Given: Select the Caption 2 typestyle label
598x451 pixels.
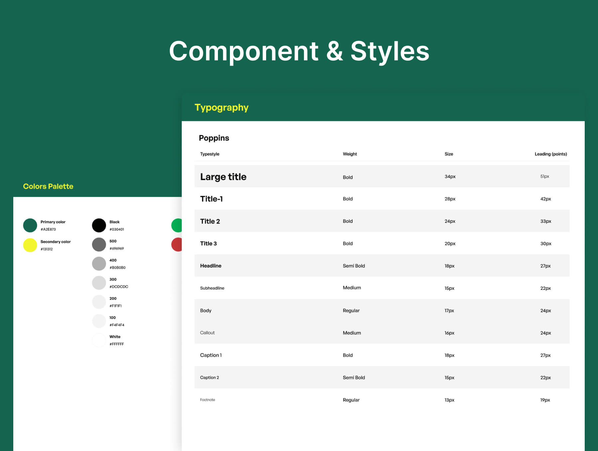Looking at the screenshot, I should click(209, 378).
